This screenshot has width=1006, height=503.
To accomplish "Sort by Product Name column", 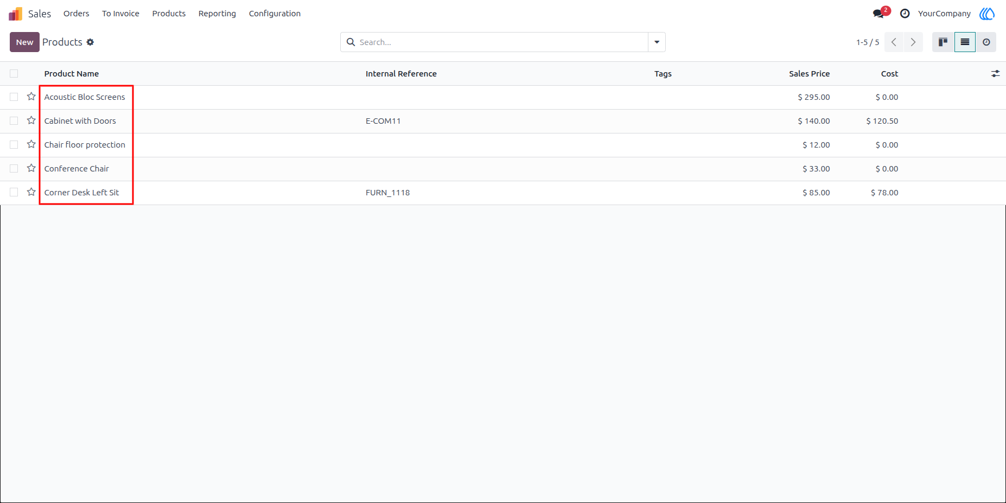I will point(72,74).
